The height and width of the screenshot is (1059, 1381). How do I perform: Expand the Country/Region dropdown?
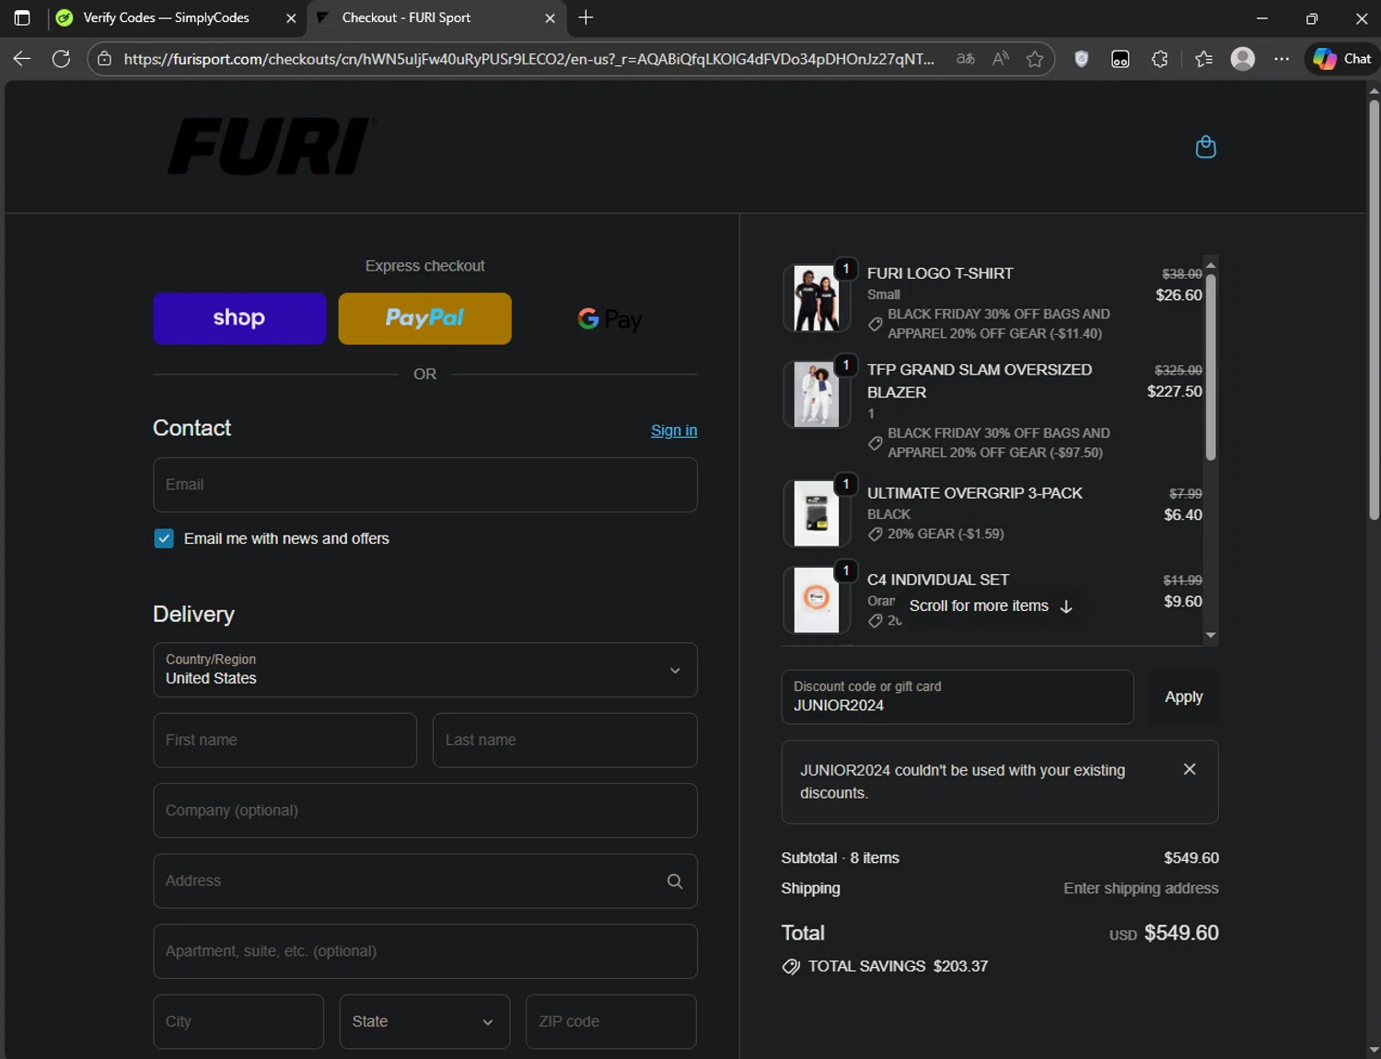[425, 670]
